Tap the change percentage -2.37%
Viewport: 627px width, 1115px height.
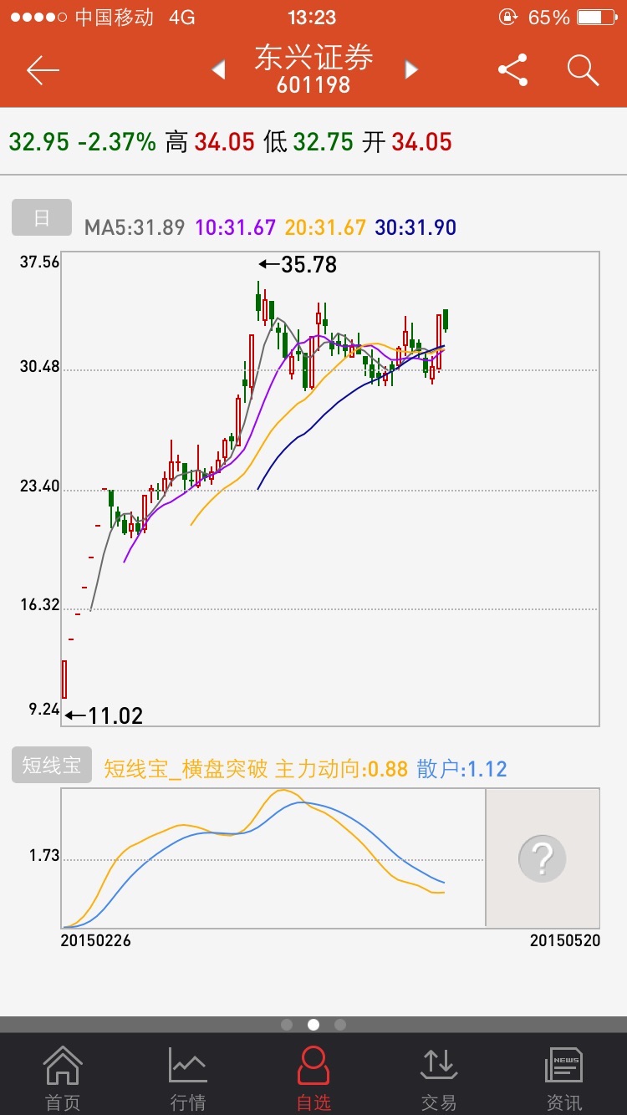point(117,142)
